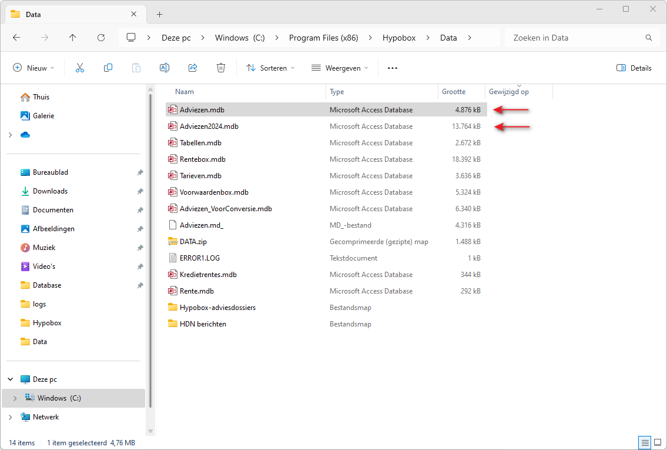Navigate to Program Files (x86) breadcrumb
This screenshot has height=450, width=667.
pyautogui.click(x=324, y=38)
